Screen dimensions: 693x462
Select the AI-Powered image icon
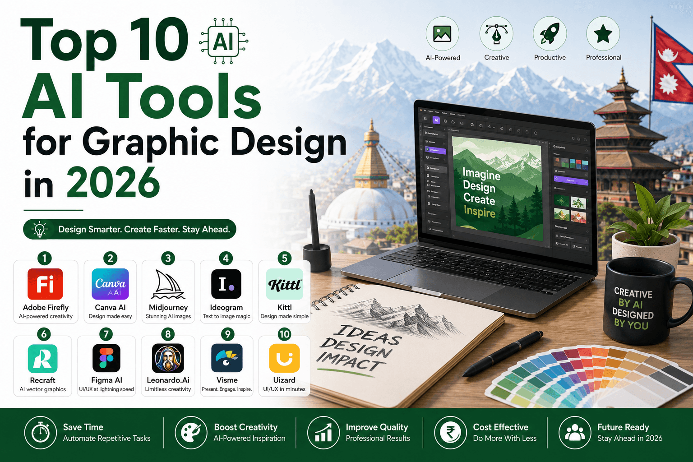coord(442,34)
